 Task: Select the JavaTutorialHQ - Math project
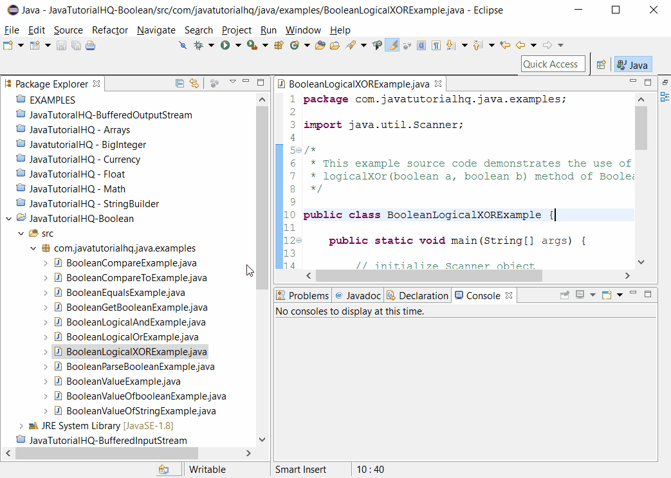click(77, 189)
